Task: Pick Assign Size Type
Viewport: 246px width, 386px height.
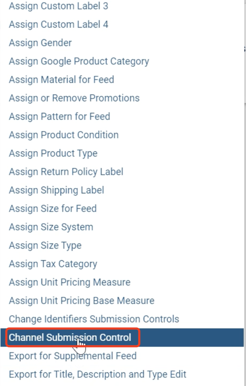Action: [x=45, y=245]
